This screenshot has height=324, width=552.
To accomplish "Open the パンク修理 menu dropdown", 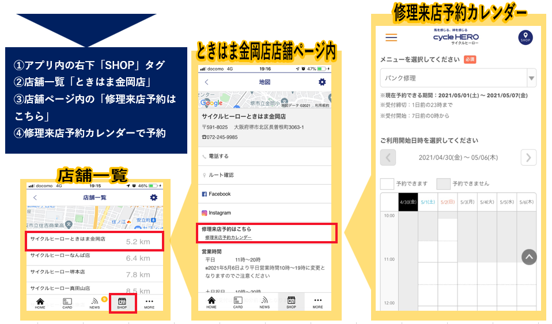I will click(x=458, y=78).
